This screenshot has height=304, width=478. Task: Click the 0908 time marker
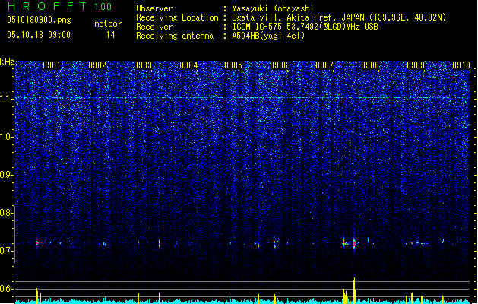[370, 65]
